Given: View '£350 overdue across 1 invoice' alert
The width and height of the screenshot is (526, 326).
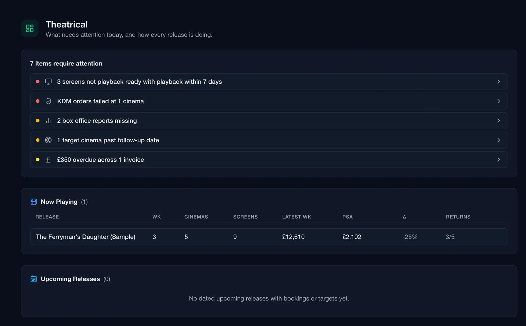Looking at the screenshot, I should coord(269,160).
